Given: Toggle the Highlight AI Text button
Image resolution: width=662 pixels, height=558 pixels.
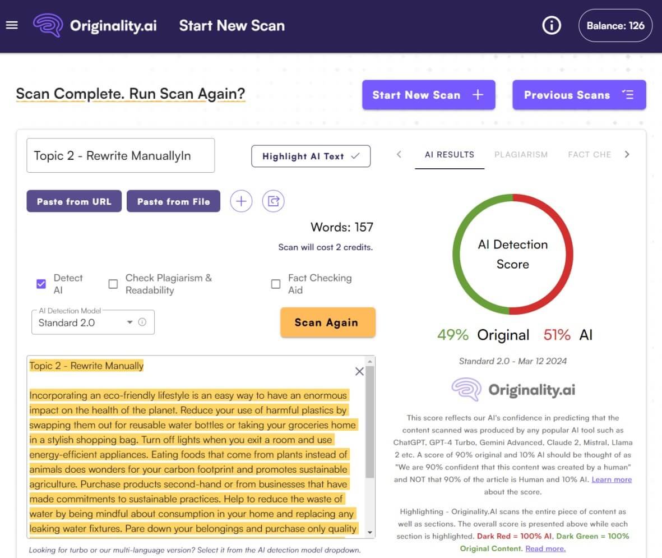Looking at the screenshot, I should pyautogui.click(x=311, y=156).
